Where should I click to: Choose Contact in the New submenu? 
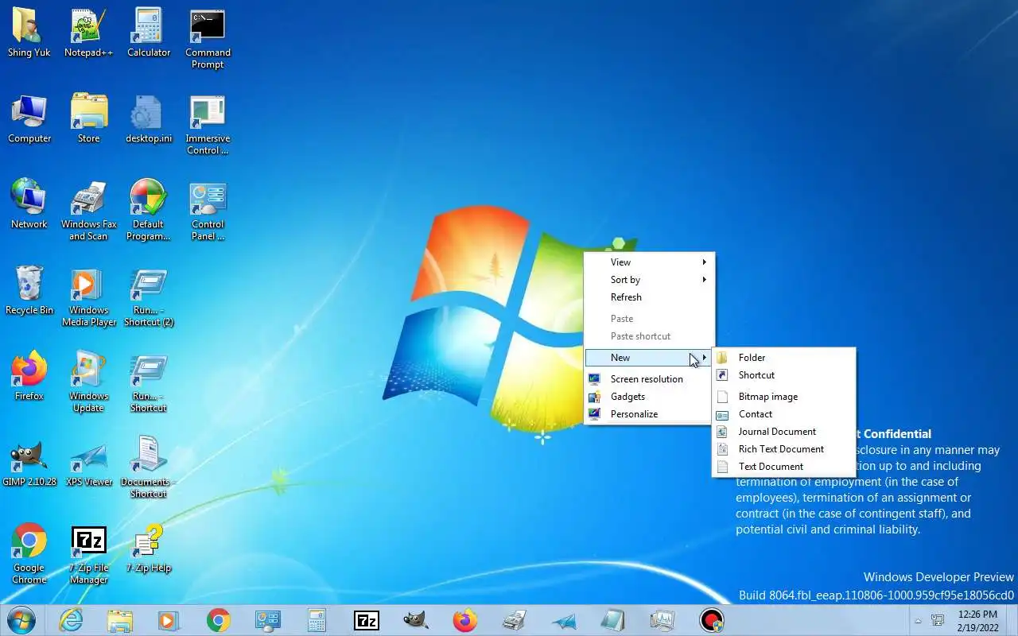click(x=783, y=414)
